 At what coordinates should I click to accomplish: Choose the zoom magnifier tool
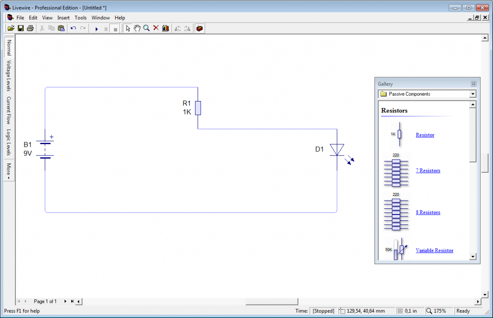(x=146, y=28)
